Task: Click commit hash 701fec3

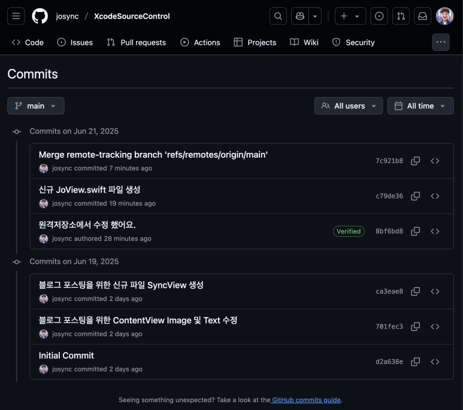Action: (389, 327)
